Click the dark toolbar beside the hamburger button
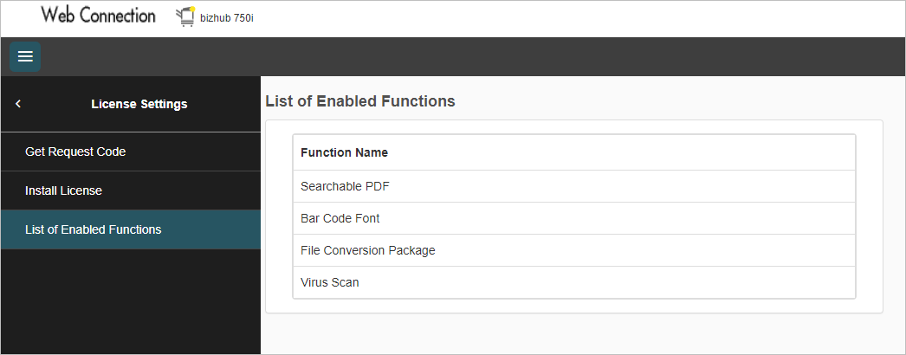 (463, 56)
